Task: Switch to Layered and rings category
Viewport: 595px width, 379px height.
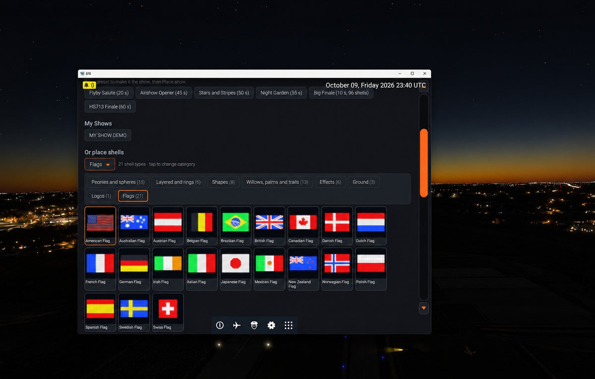Action: pyautogui.click(x=178, y=182)
